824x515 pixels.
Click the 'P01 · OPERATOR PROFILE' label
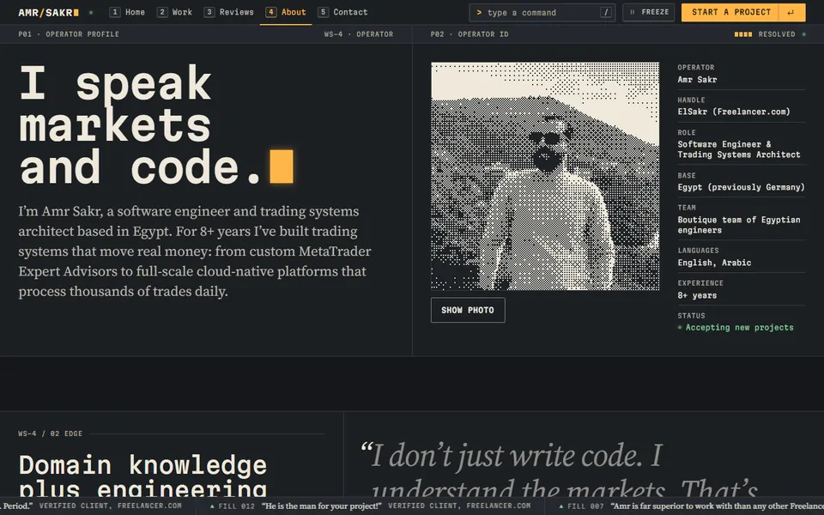(69, 34)
